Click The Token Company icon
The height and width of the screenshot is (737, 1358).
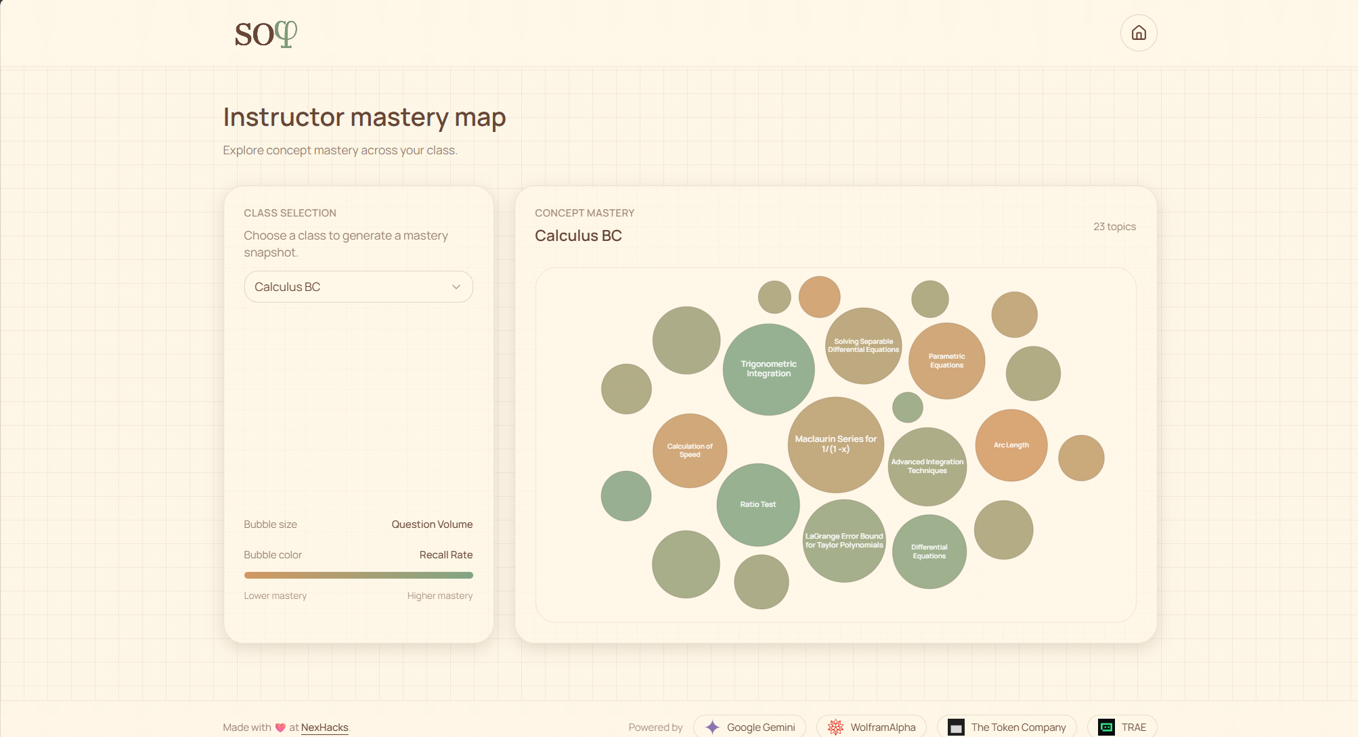click(956, 727)
